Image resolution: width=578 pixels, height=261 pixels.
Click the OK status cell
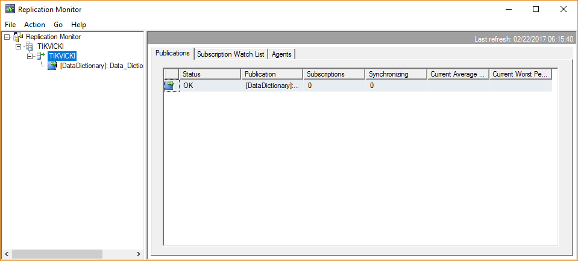(x=210, y=86)
